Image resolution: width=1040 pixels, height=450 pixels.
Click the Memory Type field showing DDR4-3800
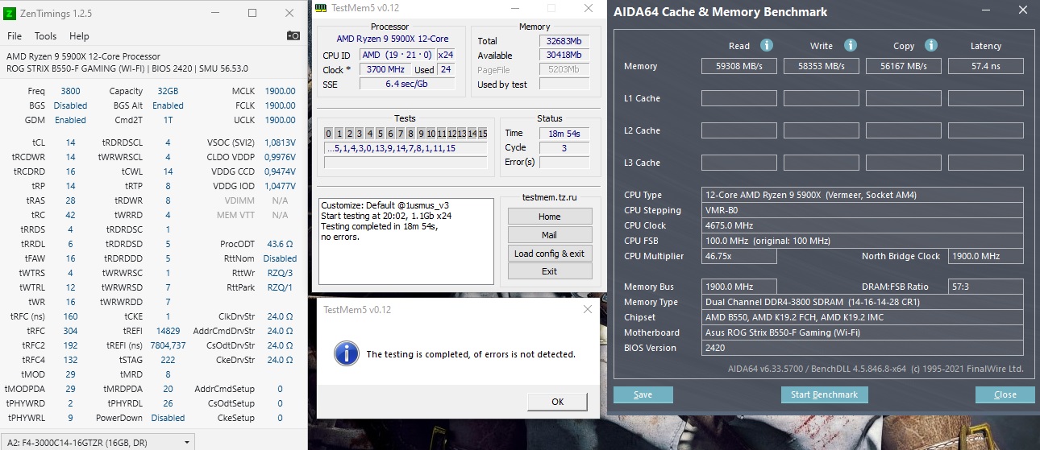click(862, 302)
